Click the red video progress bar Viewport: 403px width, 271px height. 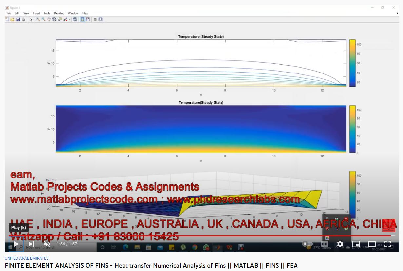(x=197, y=236)
